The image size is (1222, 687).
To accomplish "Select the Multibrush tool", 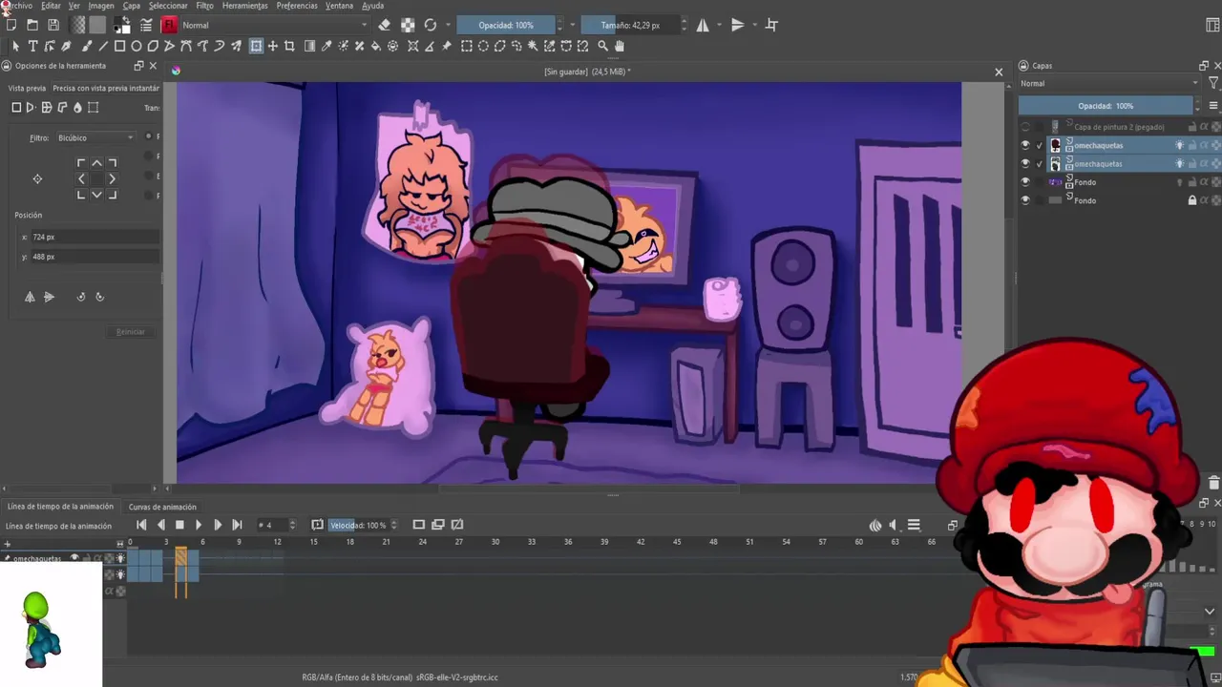I will (236, 46).
